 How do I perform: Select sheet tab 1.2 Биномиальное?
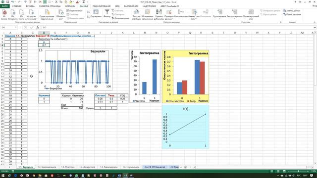tap(47, 167)
